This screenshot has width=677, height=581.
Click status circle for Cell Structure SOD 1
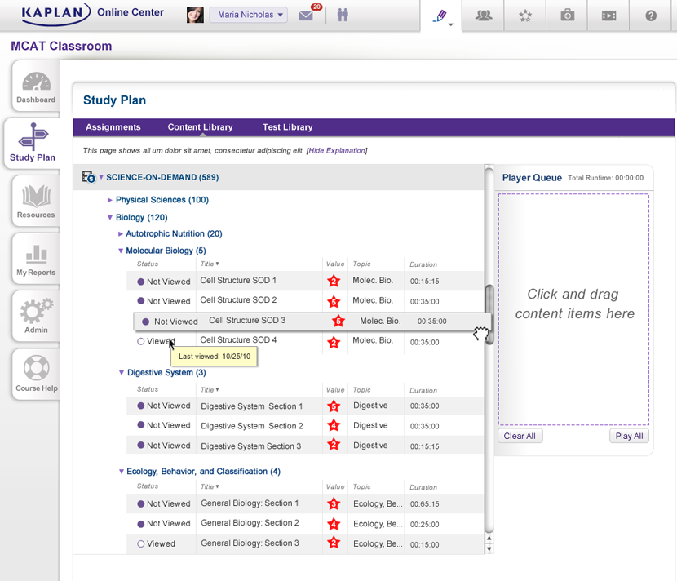[x=141, y=282]
